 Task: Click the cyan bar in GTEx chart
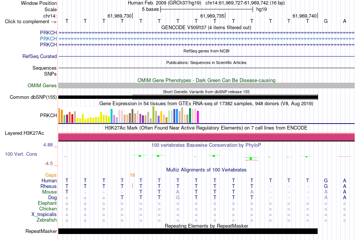pos(111,116)
